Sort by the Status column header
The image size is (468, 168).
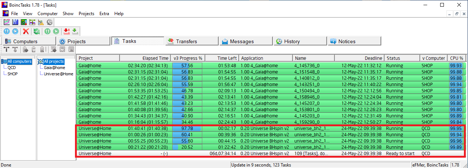402,58
